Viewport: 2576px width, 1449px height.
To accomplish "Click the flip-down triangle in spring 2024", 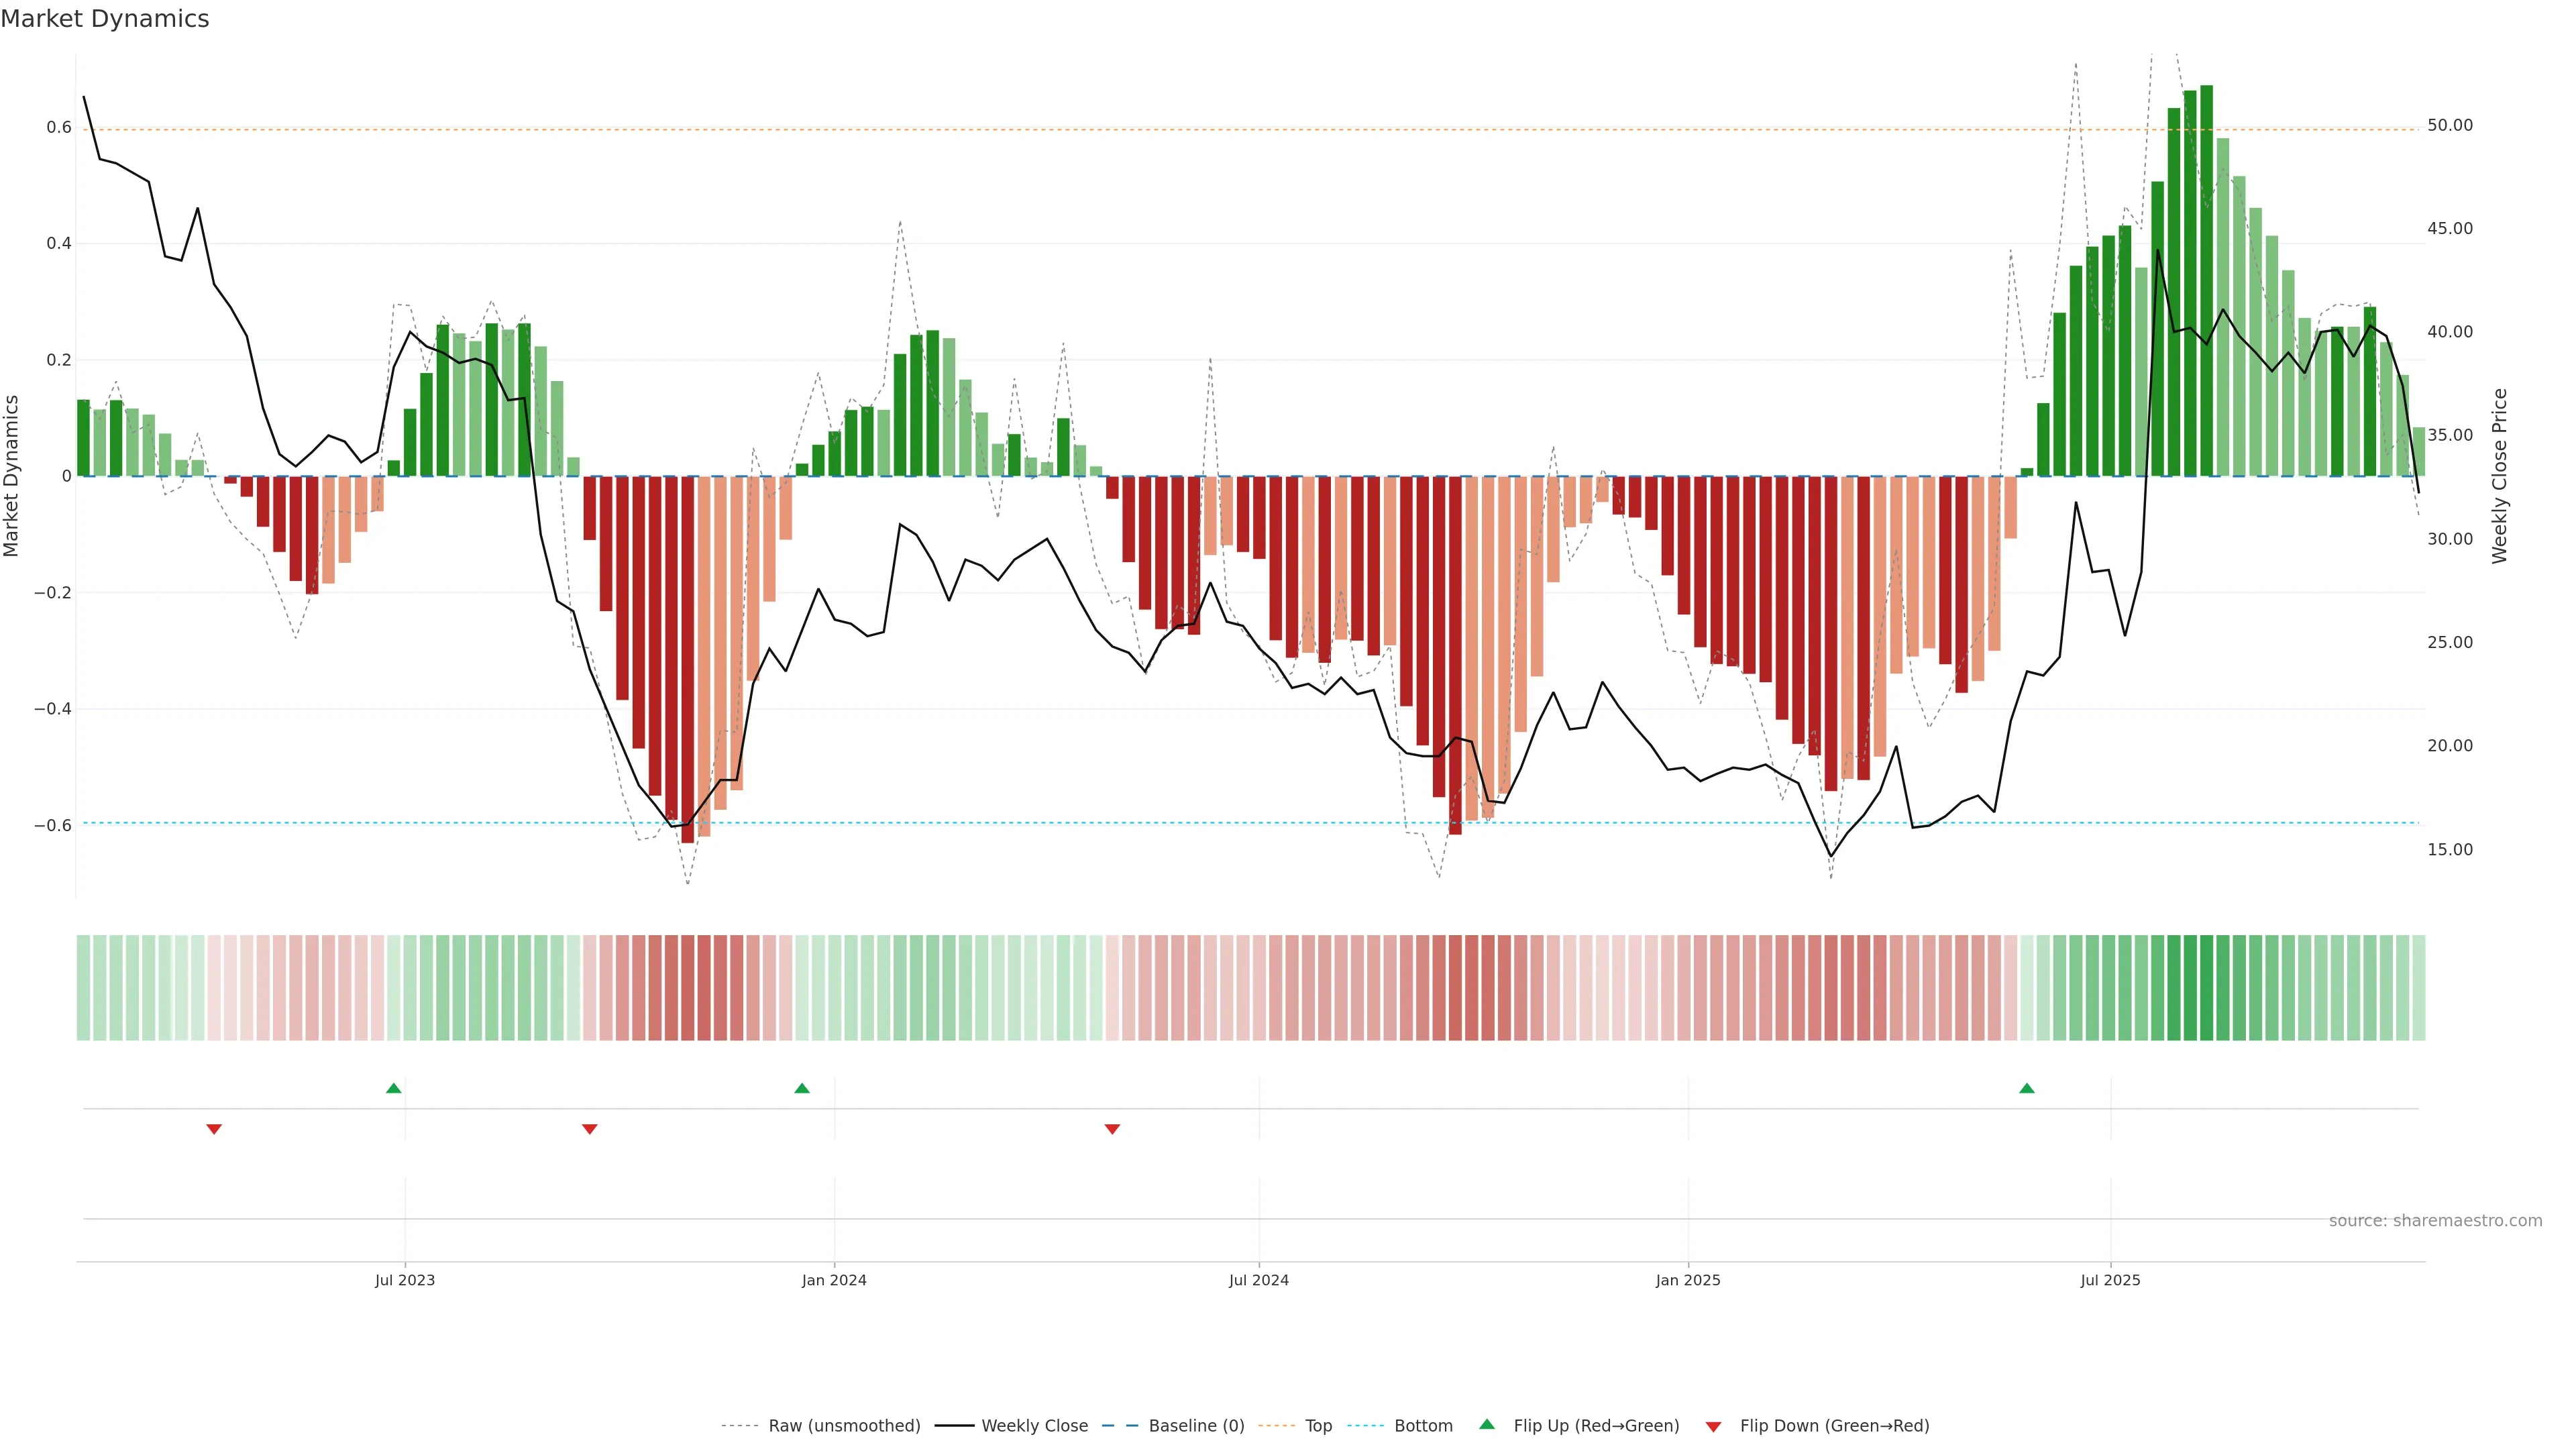I will pyautogui.click(x=1112, y=1129).
